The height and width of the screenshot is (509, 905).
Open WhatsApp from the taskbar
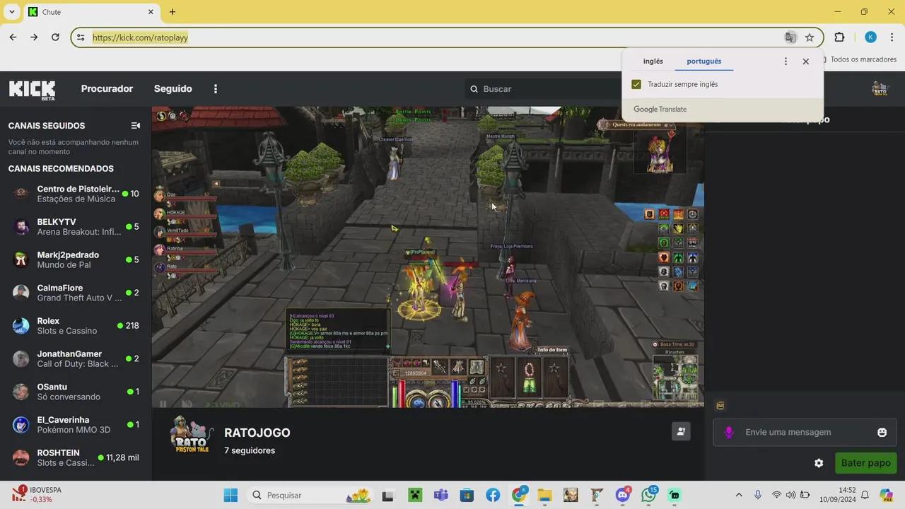(x=649, y=495)
